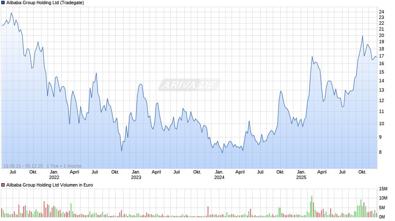This screenshot has height=221, width=395.
Task: Click the red volume legend square
Action: pos(3,185)
